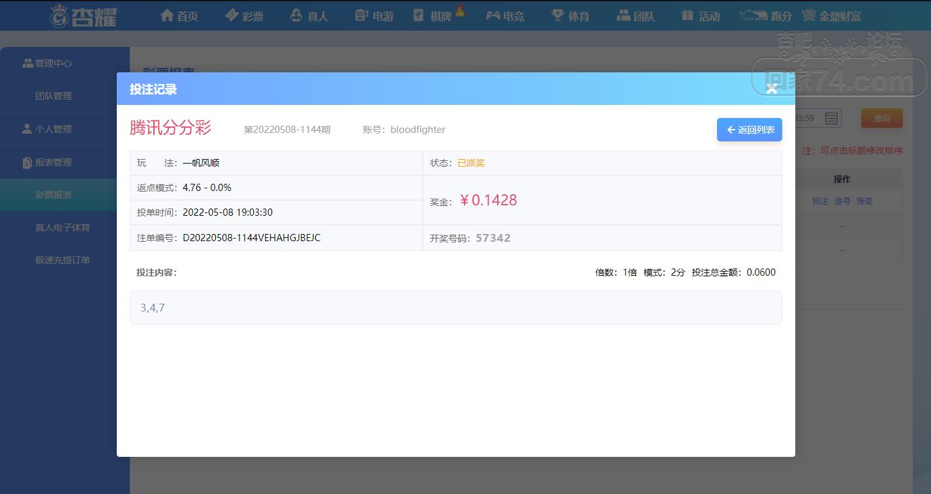931x494 pixels.
Task: Click the play type 一帆风顺
Action: click(201, 163)
